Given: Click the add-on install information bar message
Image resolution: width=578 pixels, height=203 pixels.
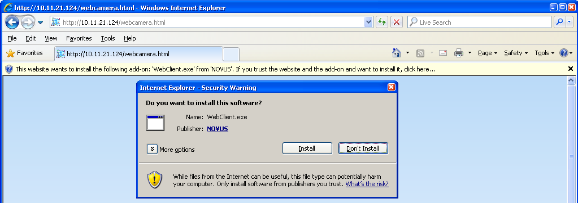Looking at the screenshot, I should pyautogui.click(x=225, y=69).
